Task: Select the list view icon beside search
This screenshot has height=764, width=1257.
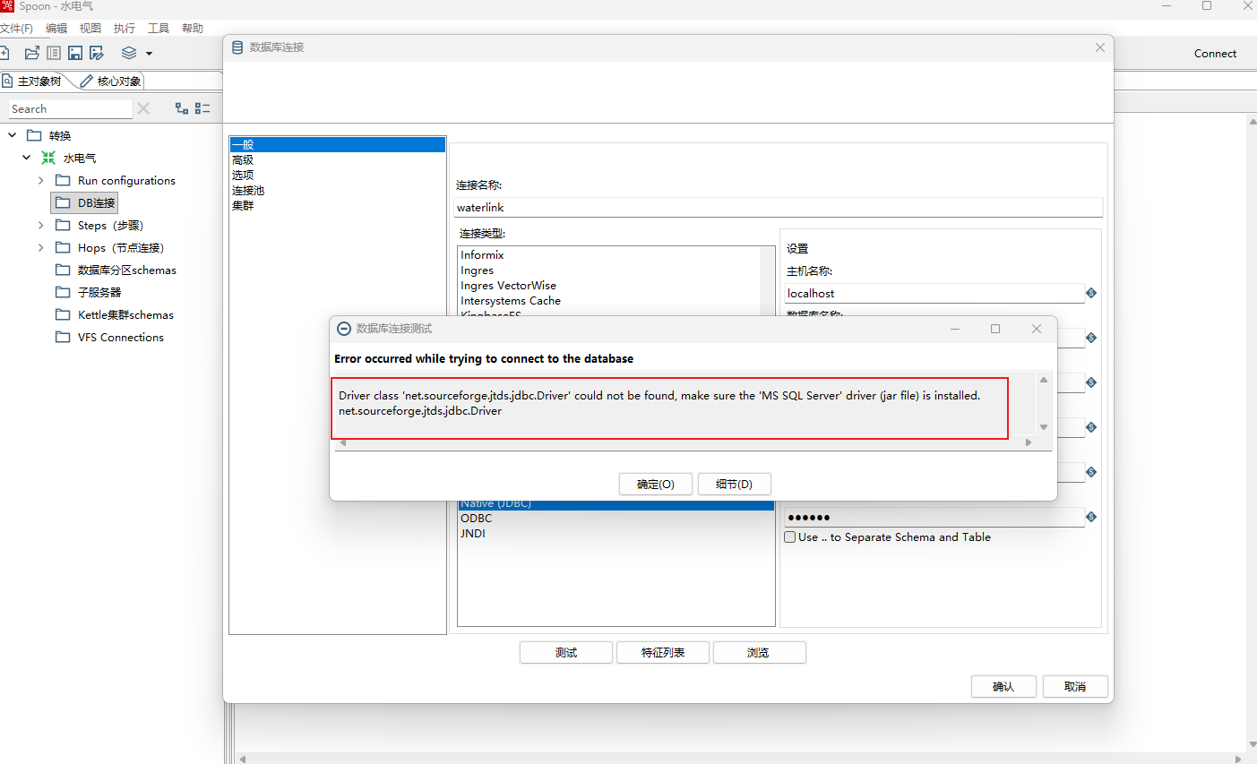Action: pyautogui.click(x=202, y=107)
